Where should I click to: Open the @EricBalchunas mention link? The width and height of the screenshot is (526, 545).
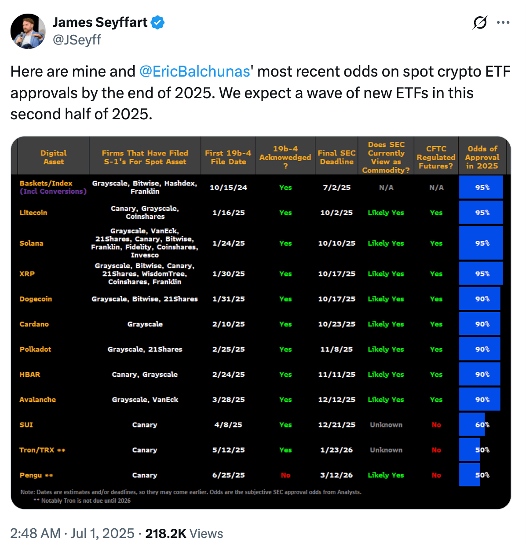(194, 71)
